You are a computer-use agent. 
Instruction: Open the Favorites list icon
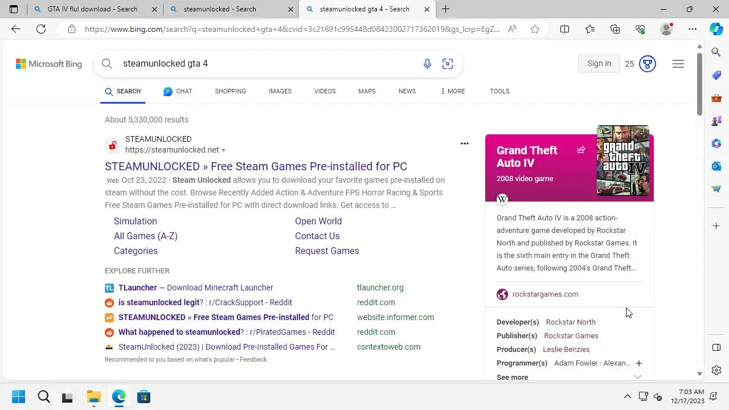[590, 29]
